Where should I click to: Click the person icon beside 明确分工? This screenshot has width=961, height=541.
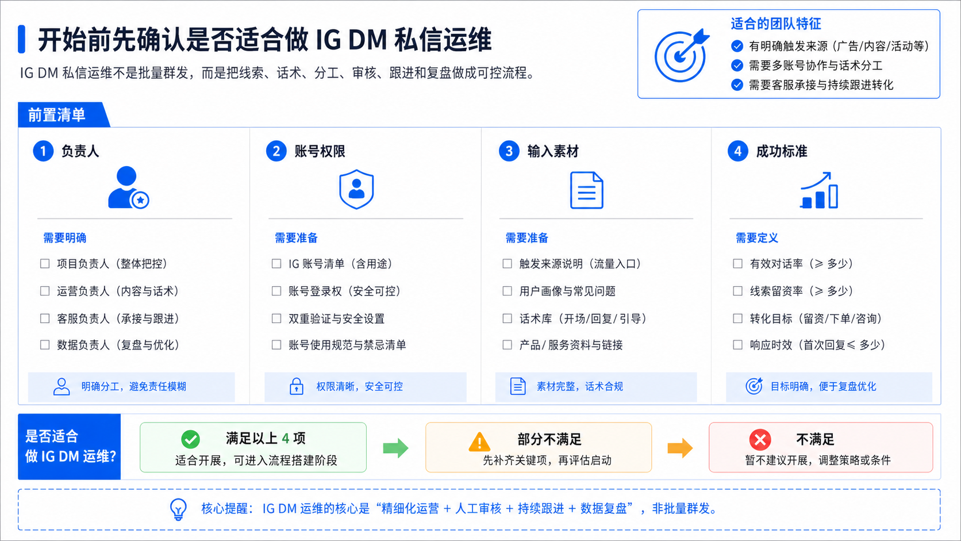pos(61,387)
